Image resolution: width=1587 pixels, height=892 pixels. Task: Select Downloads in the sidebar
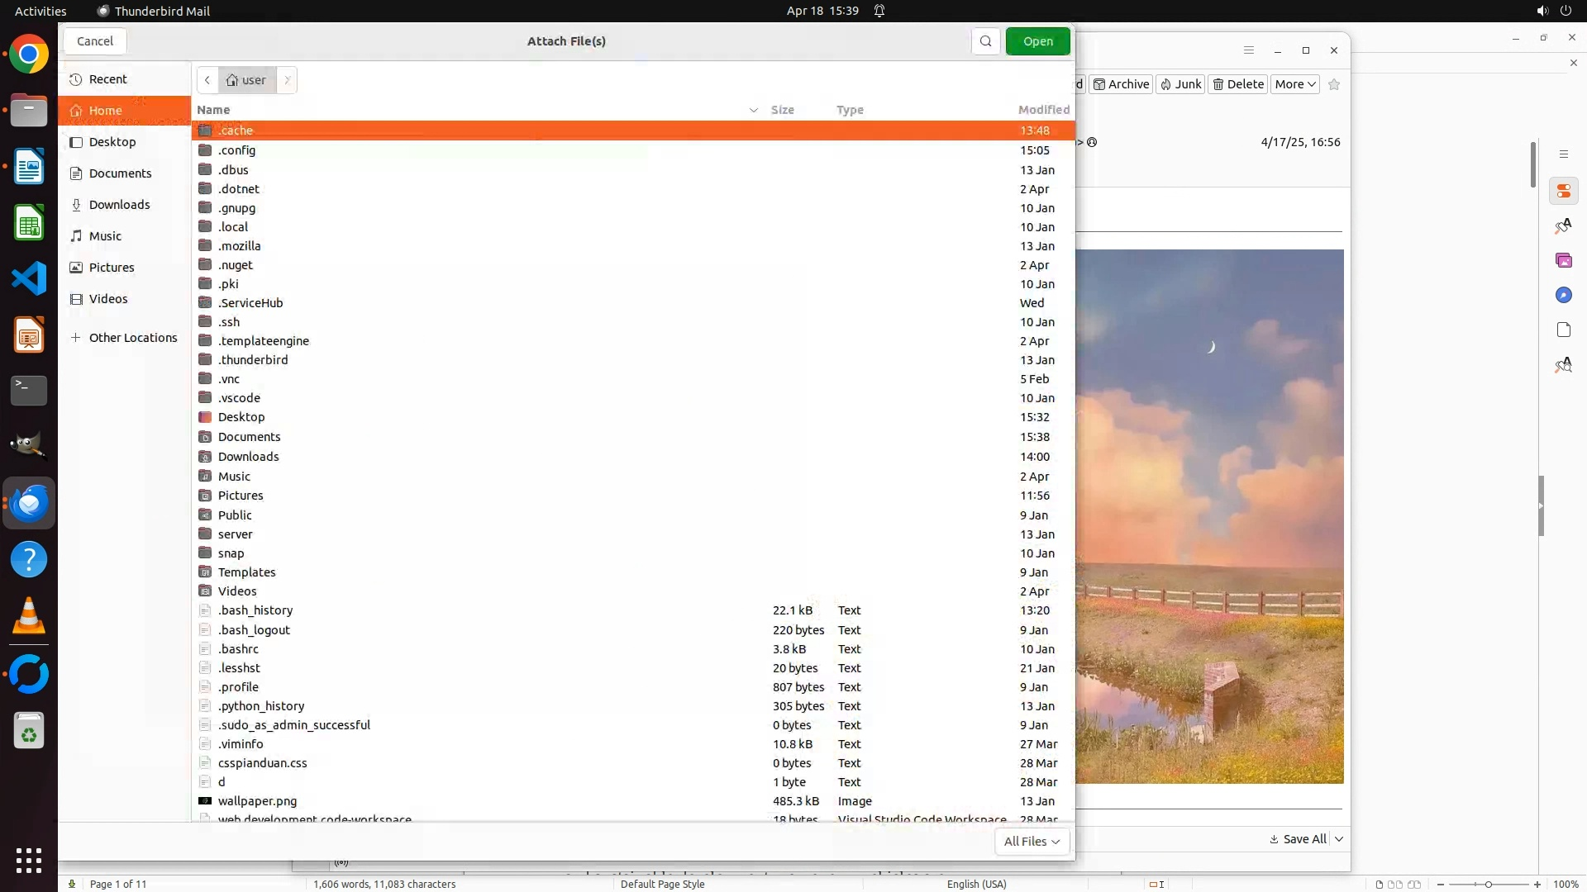click(119, 205)
